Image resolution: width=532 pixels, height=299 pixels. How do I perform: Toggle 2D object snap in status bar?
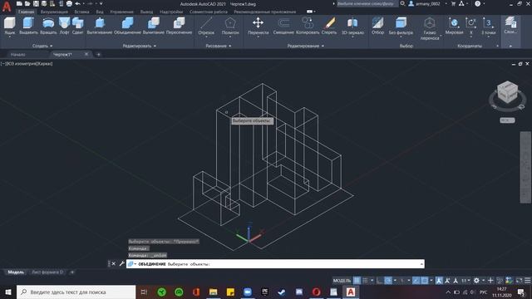[425, 281]
